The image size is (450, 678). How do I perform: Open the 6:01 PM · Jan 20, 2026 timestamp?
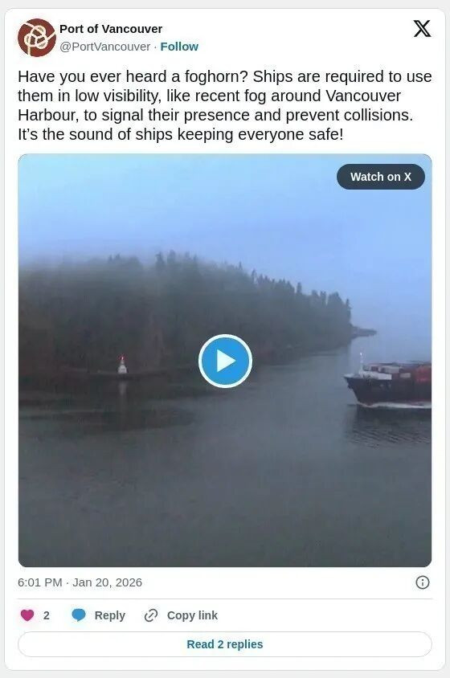80,582
